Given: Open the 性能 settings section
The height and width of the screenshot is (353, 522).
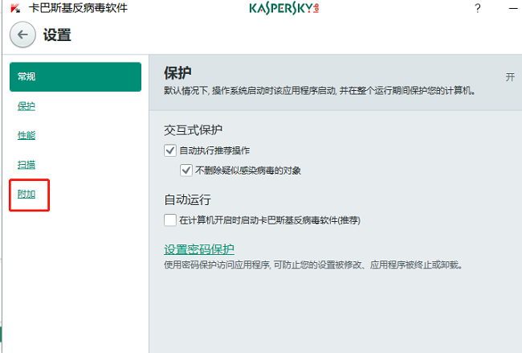Looking at the screenshot, I should [x=27, y=135].
